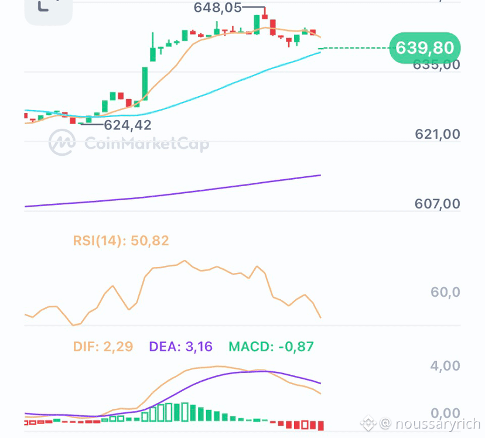Screen dimensions: 485x438
Task: Tap the 60,0 RSI axis label
Action: pyautogui.click(x=445, y=292)
